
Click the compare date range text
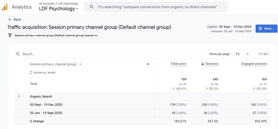tap(231, 31)
